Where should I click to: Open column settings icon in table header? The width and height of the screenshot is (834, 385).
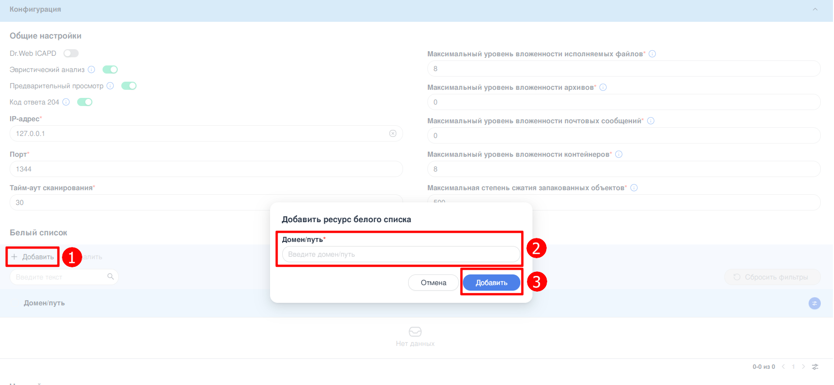click(x=814, y=303)
